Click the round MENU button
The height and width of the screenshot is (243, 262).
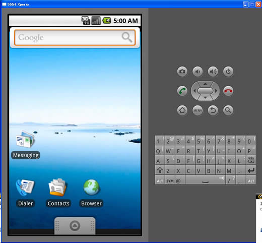tap(198, 110)
